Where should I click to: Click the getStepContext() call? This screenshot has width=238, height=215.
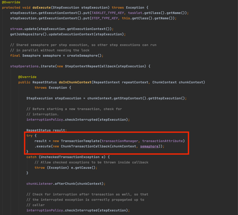click(130, 98)
